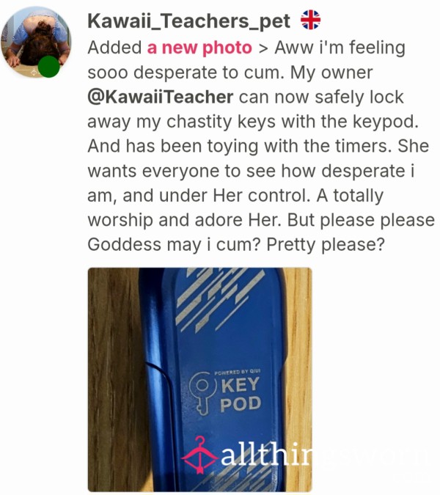This screenshot has height=495, width=440.
Task: Open the @KawaiiTeacher mention
Action: coord(161,98)
